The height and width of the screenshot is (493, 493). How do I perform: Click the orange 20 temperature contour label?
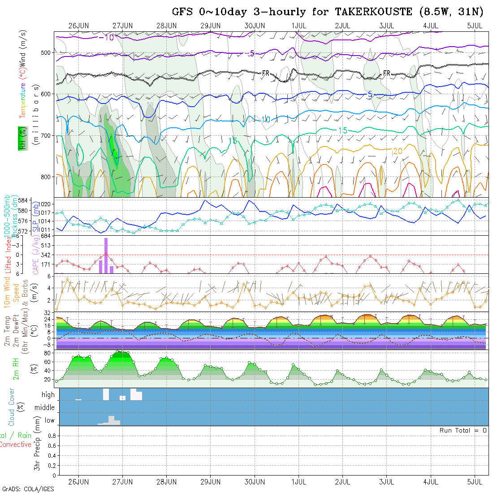[x=397, y=151]
